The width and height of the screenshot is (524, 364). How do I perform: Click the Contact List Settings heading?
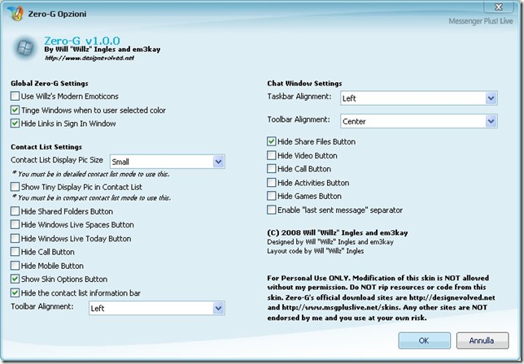pos(46,147)
